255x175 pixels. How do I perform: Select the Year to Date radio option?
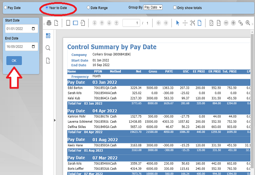click(x=47, y=7)
